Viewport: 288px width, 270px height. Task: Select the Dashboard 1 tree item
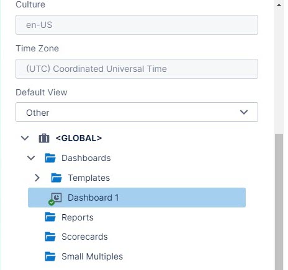point(137,198)
